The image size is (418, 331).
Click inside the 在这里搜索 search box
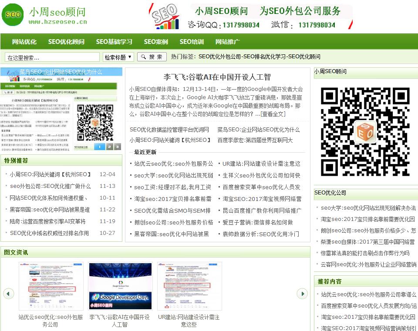tap(52, 57)
